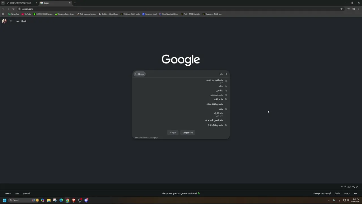Click the AI mode button in search box

click(x=139, y=74)
